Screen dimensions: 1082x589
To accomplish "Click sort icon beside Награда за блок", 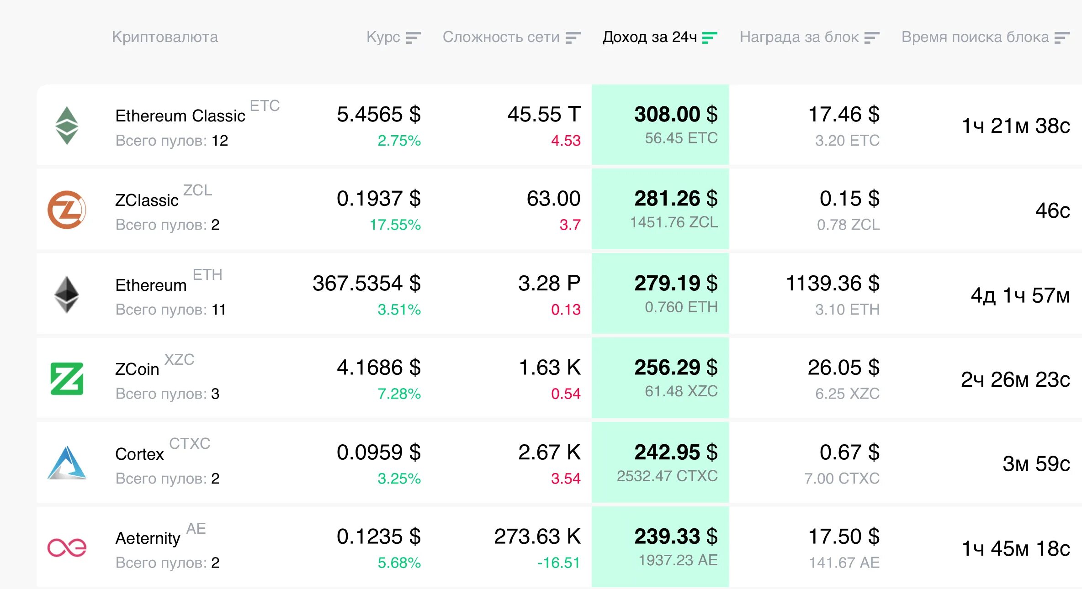I will pyautogui.click(x=871, y=38).
